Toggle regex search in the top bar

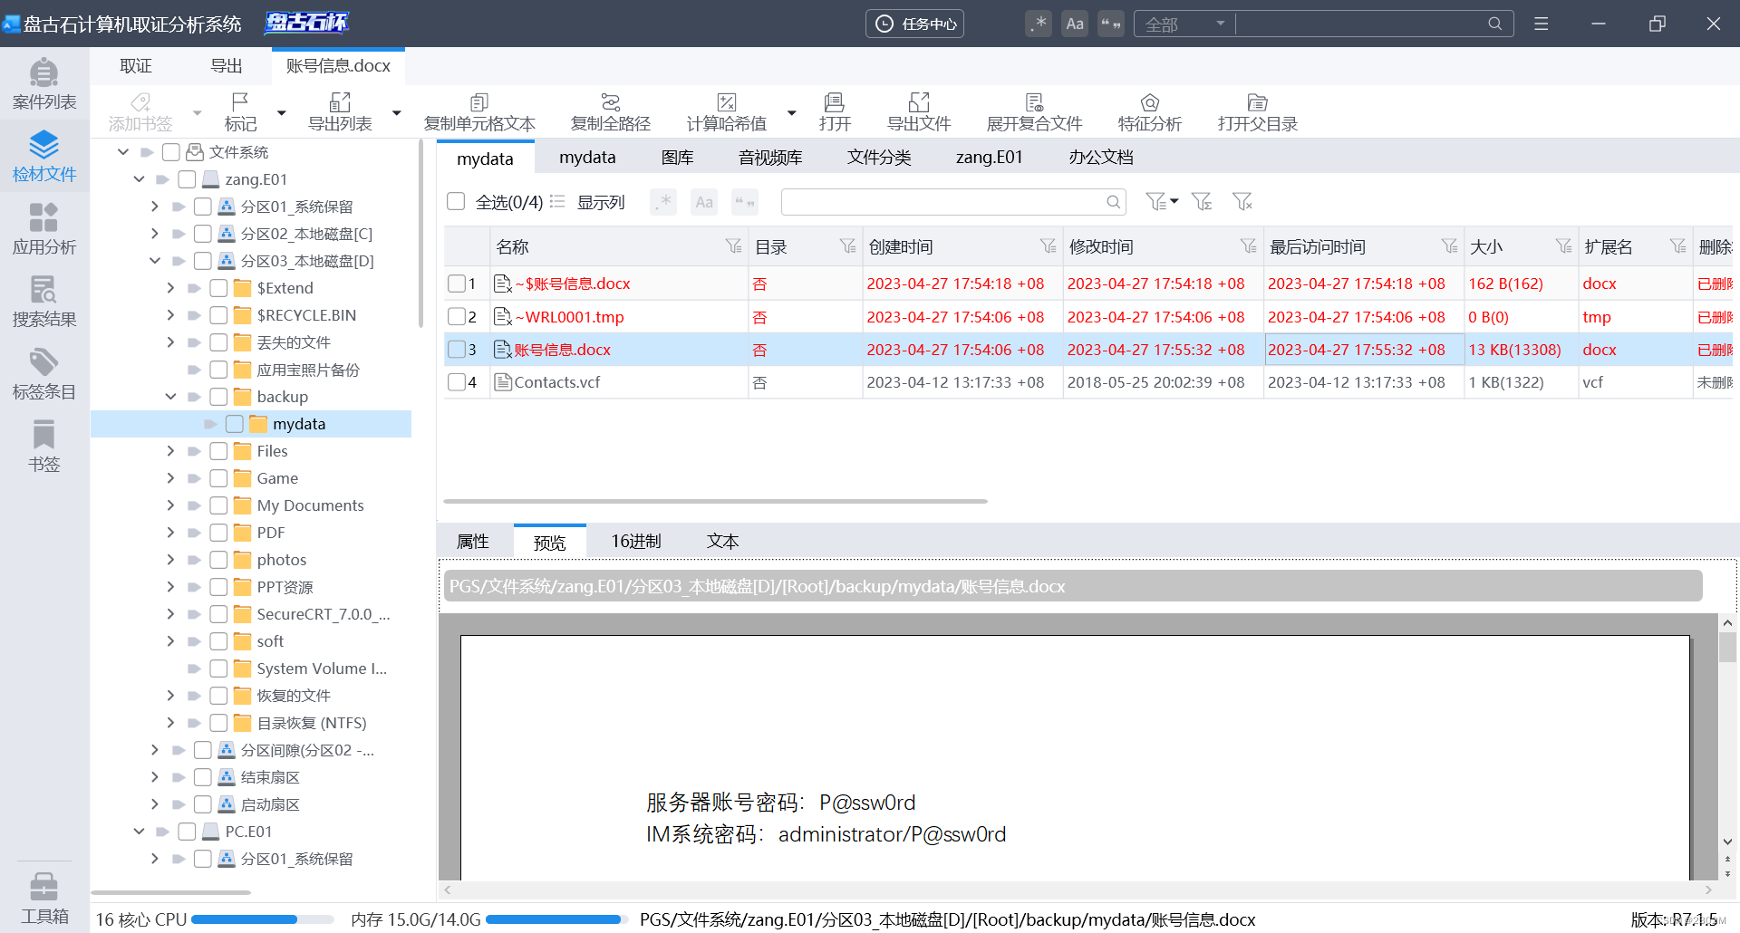point(1039,24)
